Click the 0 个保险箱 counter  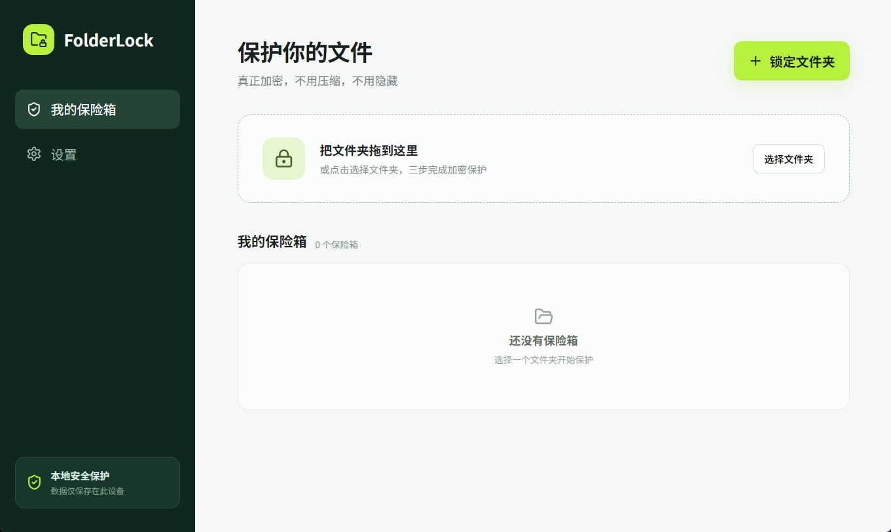[336, 245]
